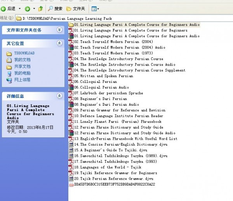Viewport: 233px width, 201px height.
Task: Select '10. Defence Language Institute Persian Reader'
Action: coord(119,116)
